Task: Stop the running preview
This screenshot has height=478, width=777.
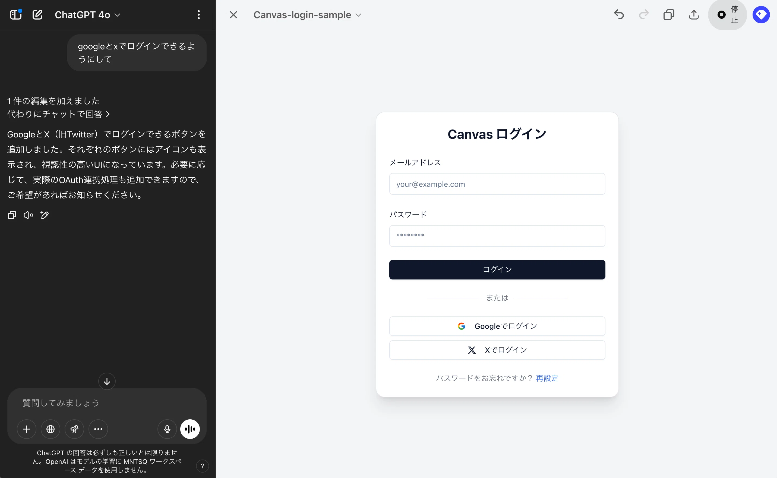Action: [x=727, y=15]
